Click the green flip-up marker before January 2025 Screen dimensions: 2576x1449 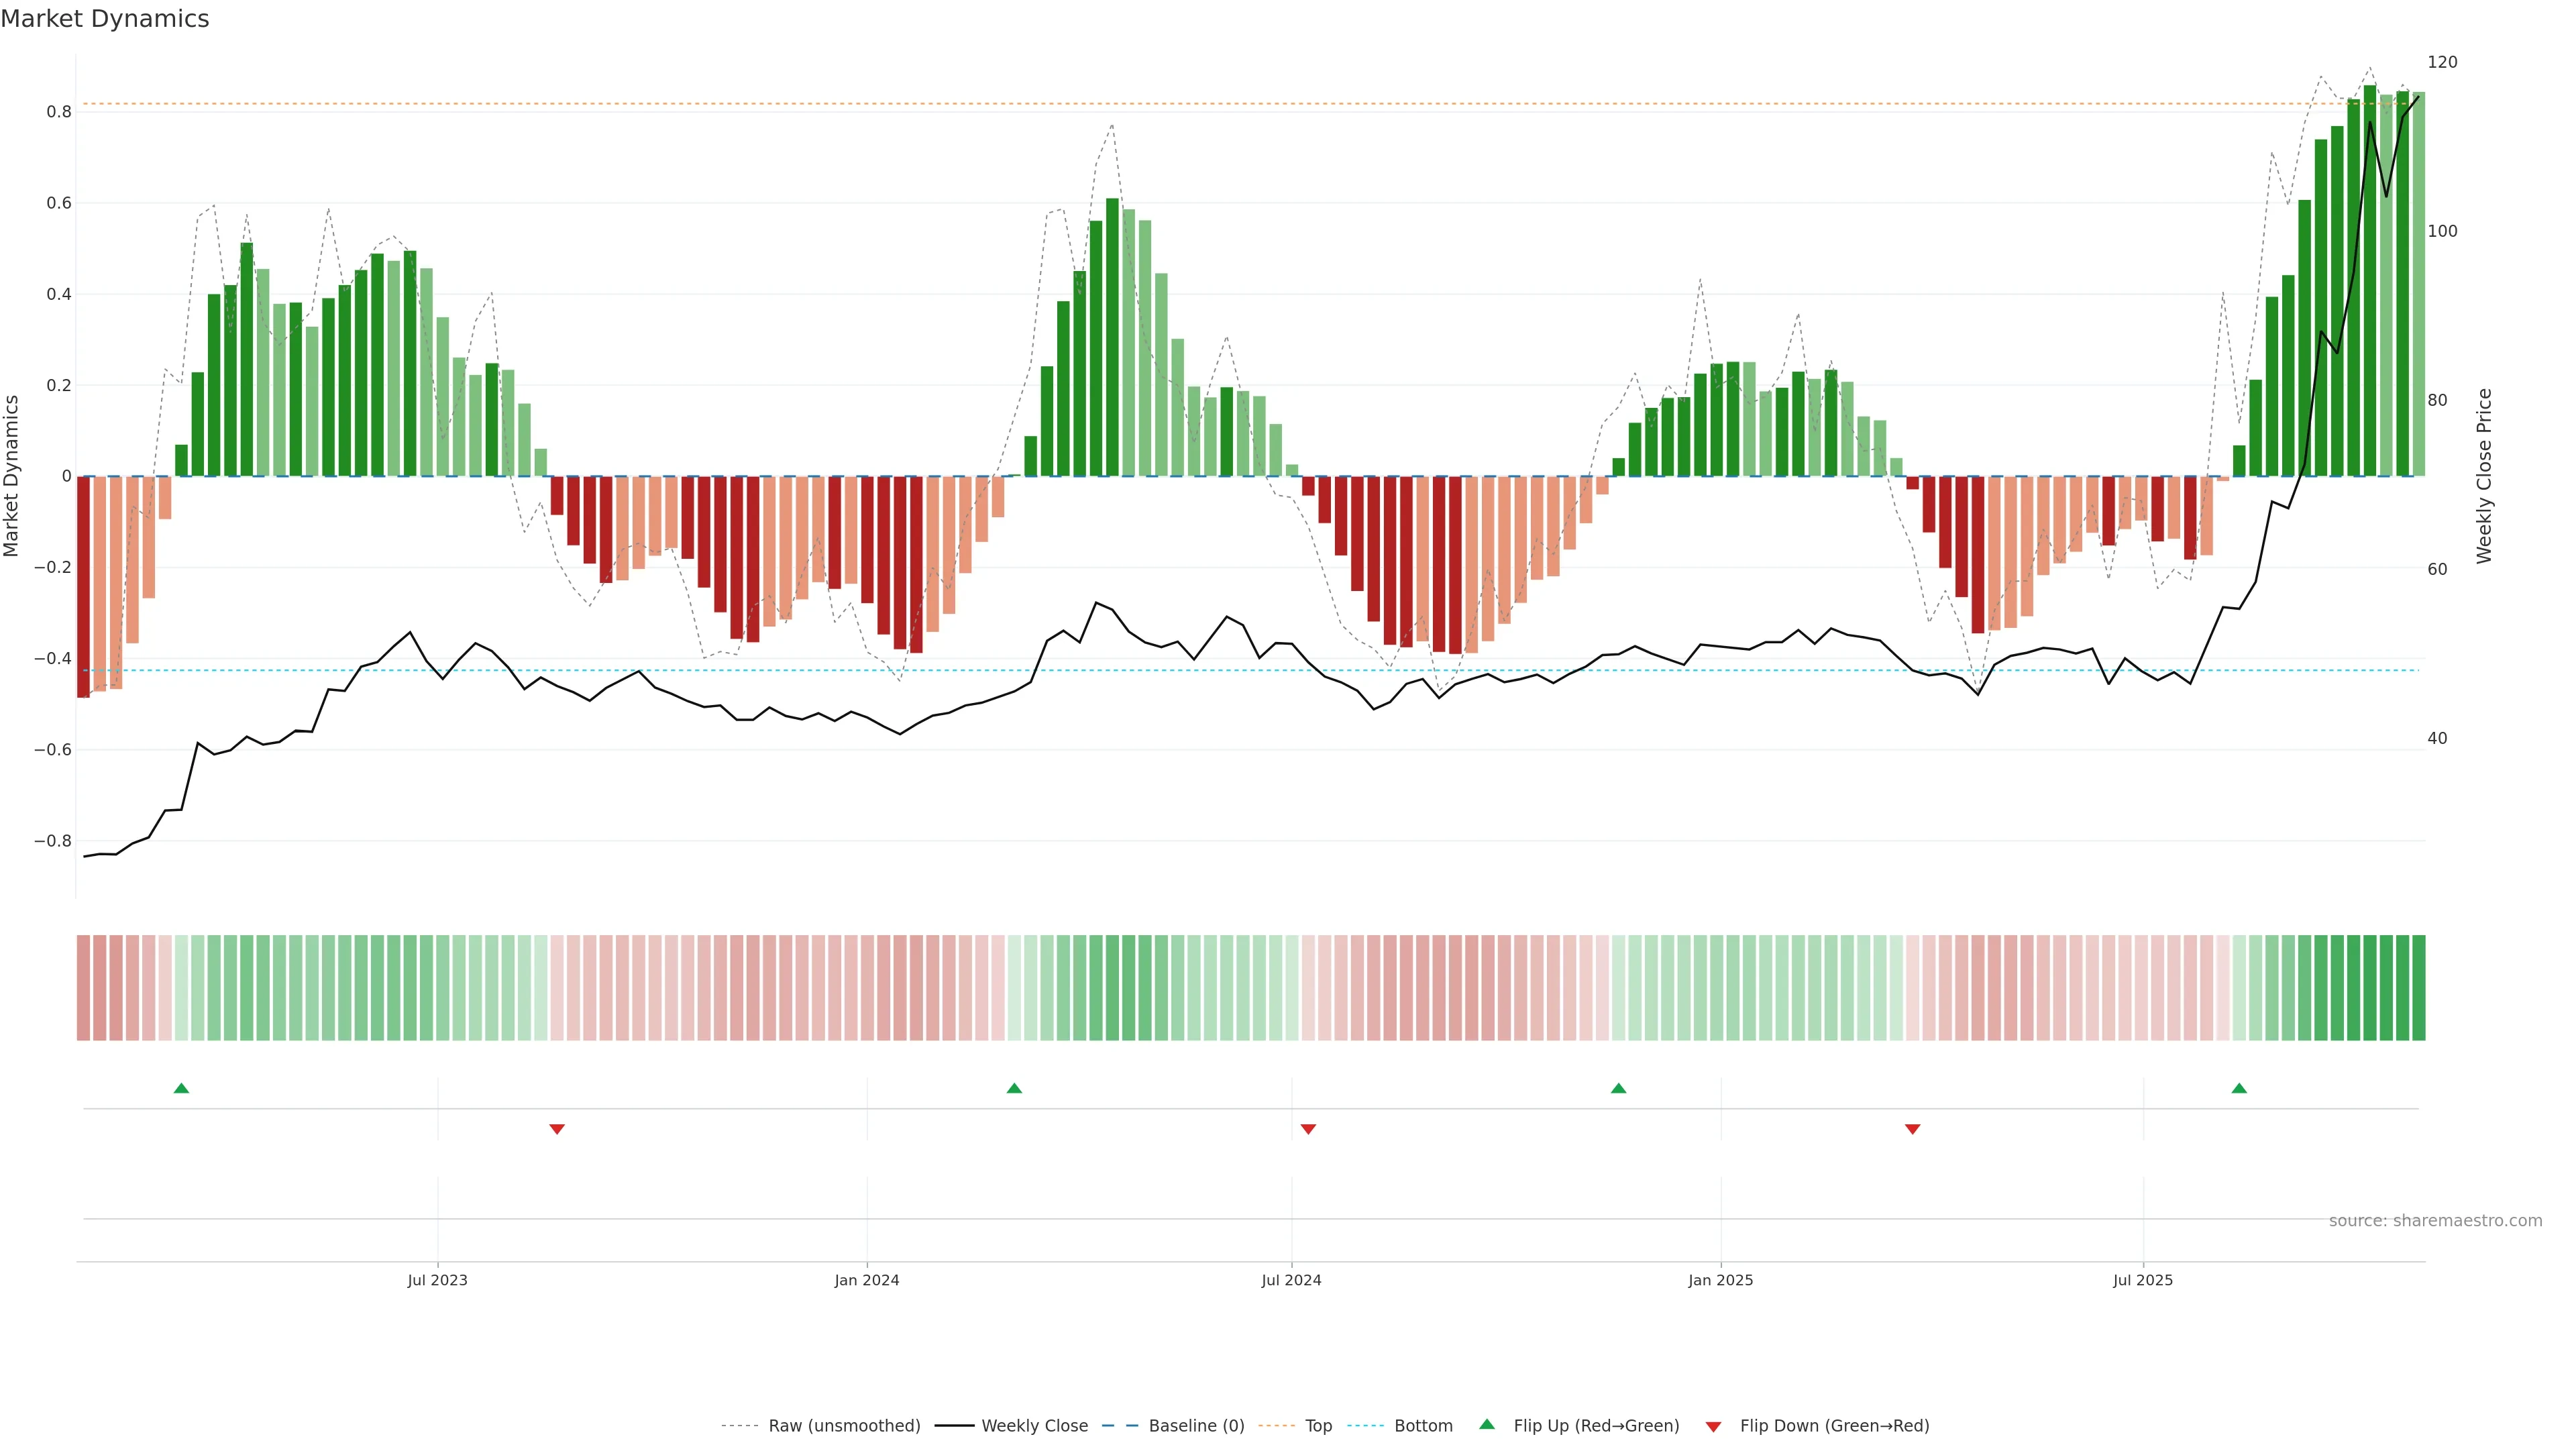coord(1618,1088)
